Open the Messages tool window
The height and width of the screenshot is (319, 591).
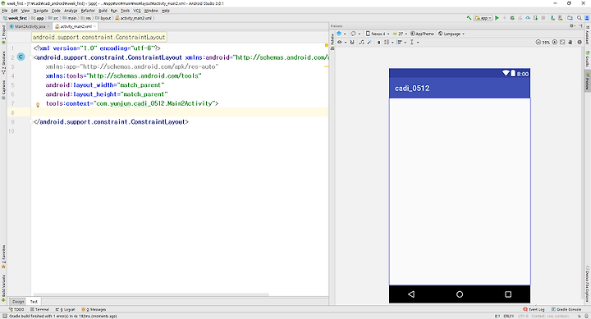[94, 309]
